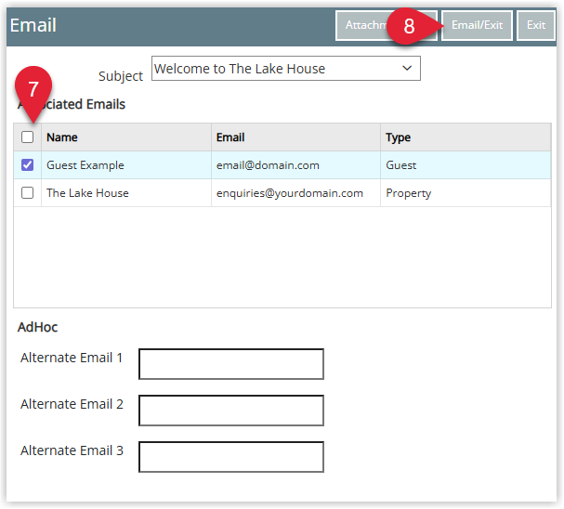Click the Email/Exit button
564x509 pixels.
[477, 25]
